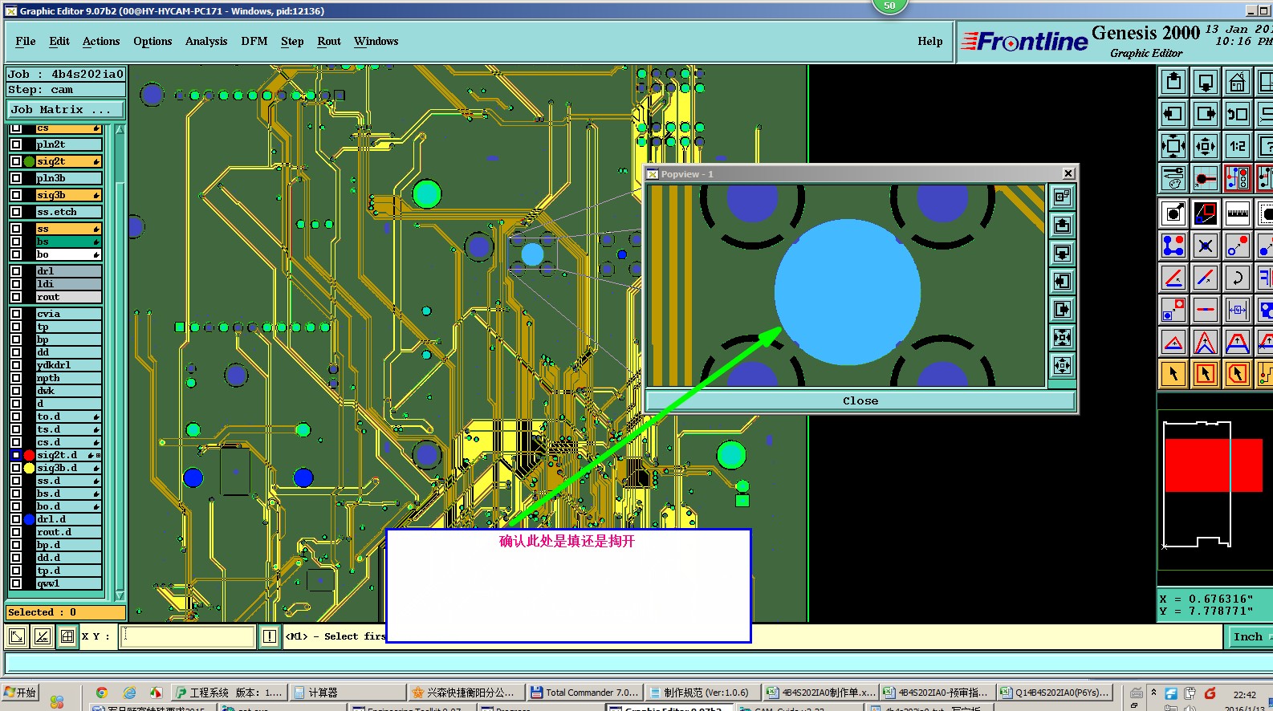Open the Analysis menu

(x=206, y=42)
